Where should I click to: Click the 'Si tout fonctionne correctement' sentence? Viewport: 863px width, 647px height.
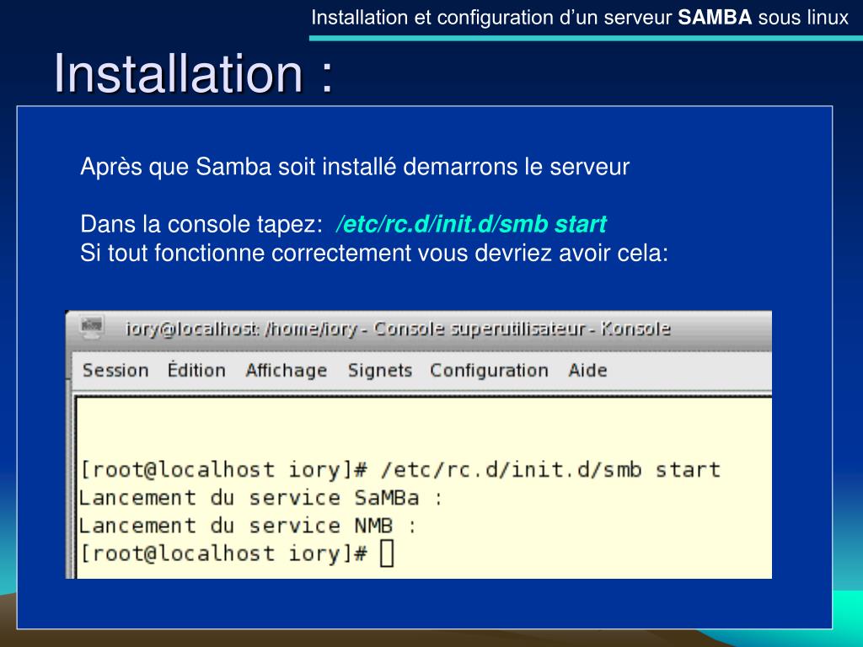tap(374, 253)
